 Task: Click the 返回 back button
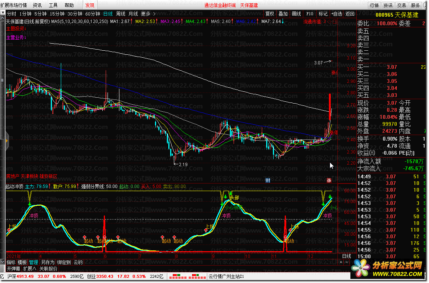pos(350,14)
